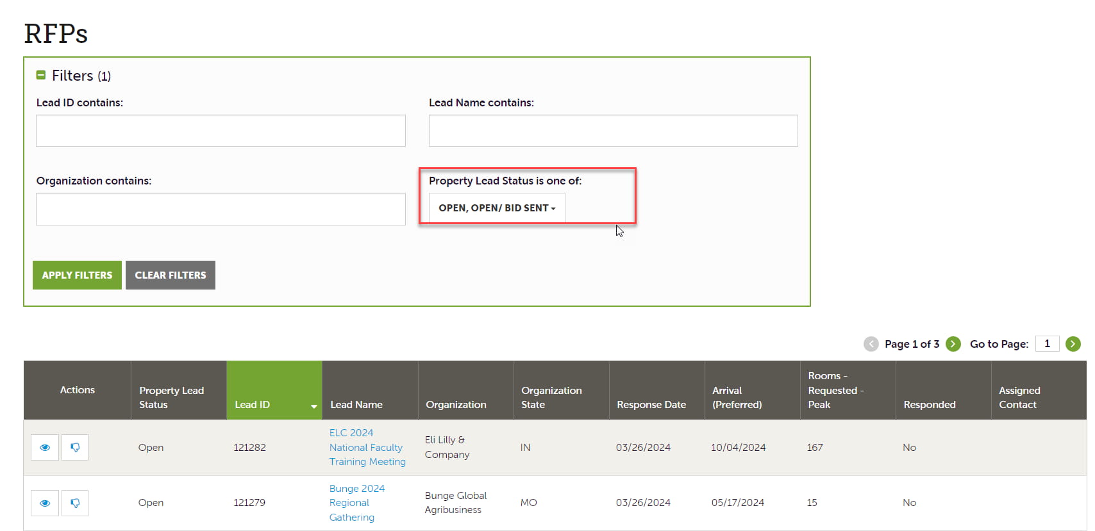Click the Lead Name contains field
Screen dimensions: 1095x531
click(x=613, y=131)
